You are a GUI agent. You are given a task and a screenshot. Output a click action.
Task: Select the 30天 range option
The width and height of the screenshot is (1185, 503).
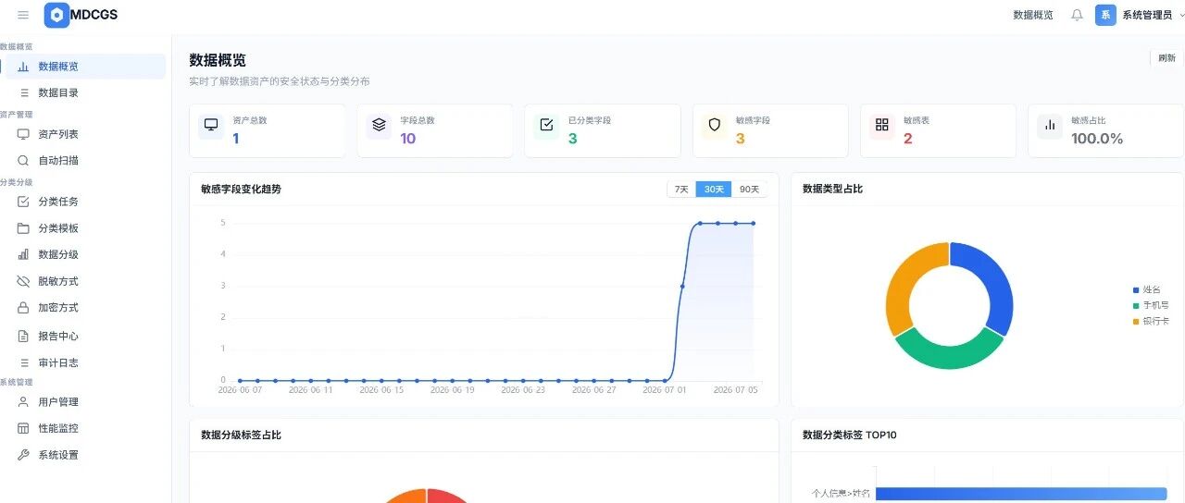714,190
